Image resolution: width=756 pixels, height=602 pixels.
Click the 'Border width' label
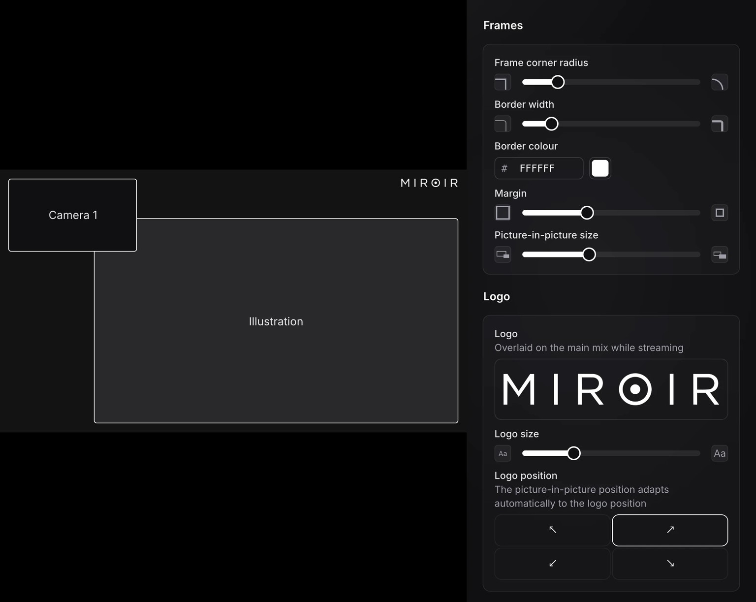[x=524, y=104]
